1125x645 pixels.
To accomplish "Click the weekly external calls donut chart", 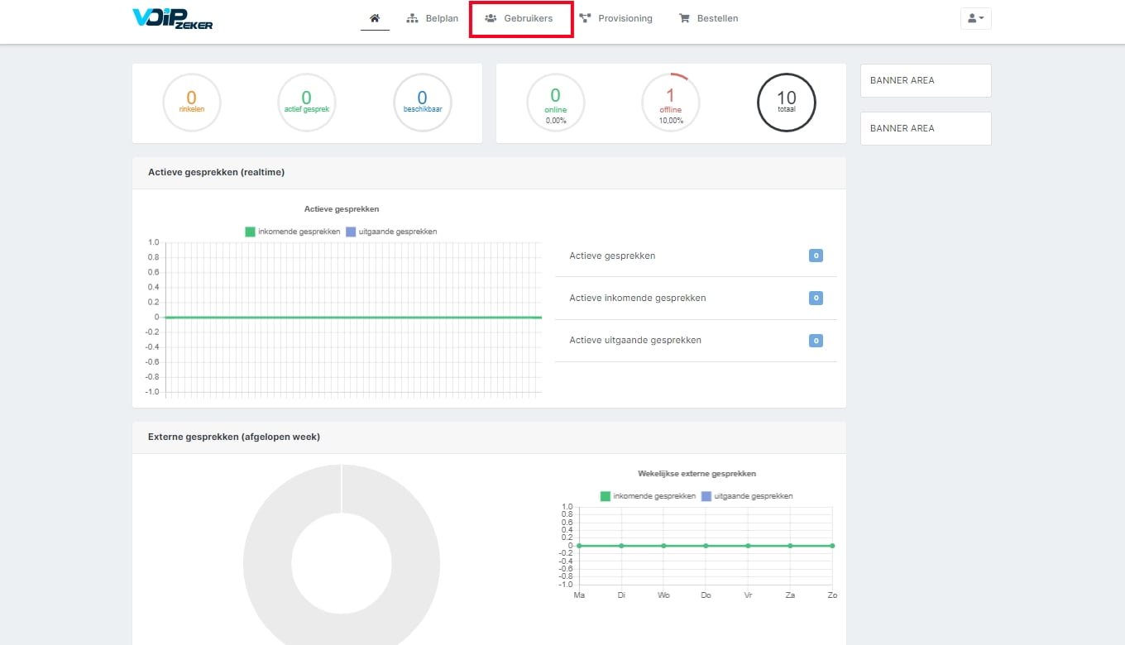I will tap(342, 555).
